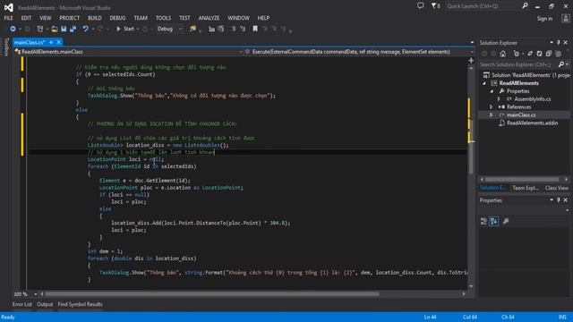Open the Execute member navigation dropdown
This screenshot has height=322, width=573.
[359, 52]
